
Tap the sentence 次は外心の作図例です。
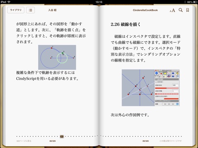pyautogui.click(x=130, y=115)
